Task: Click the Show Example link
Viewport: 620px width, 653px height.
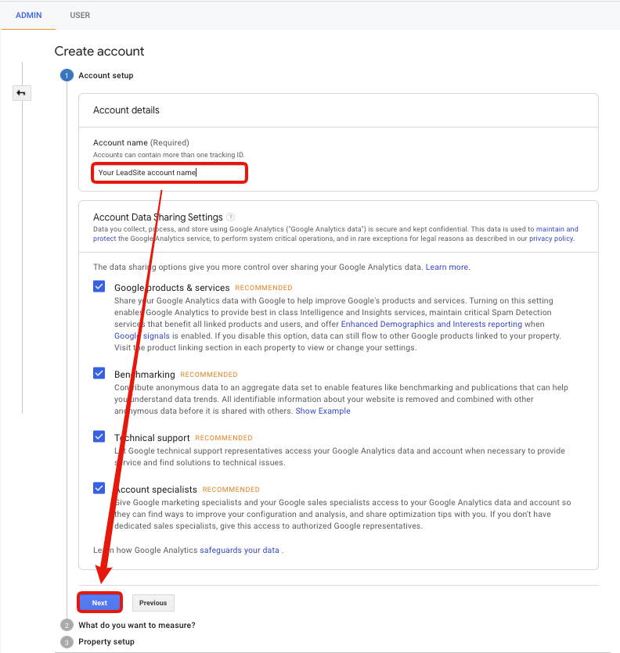Action: coord(323,411)
